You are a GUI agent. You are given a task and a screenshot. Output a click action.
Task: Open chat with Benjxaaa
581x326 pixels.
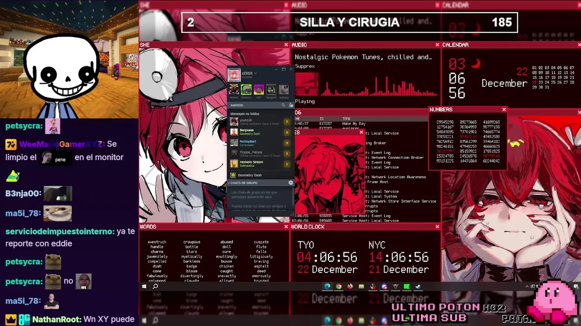[260, 132]
